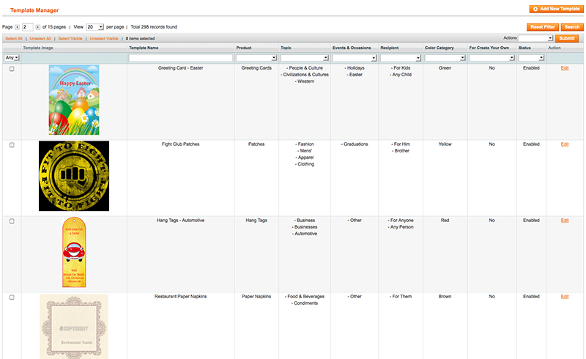
Task: Sort by Template Name column header
Action: (144, 48)
